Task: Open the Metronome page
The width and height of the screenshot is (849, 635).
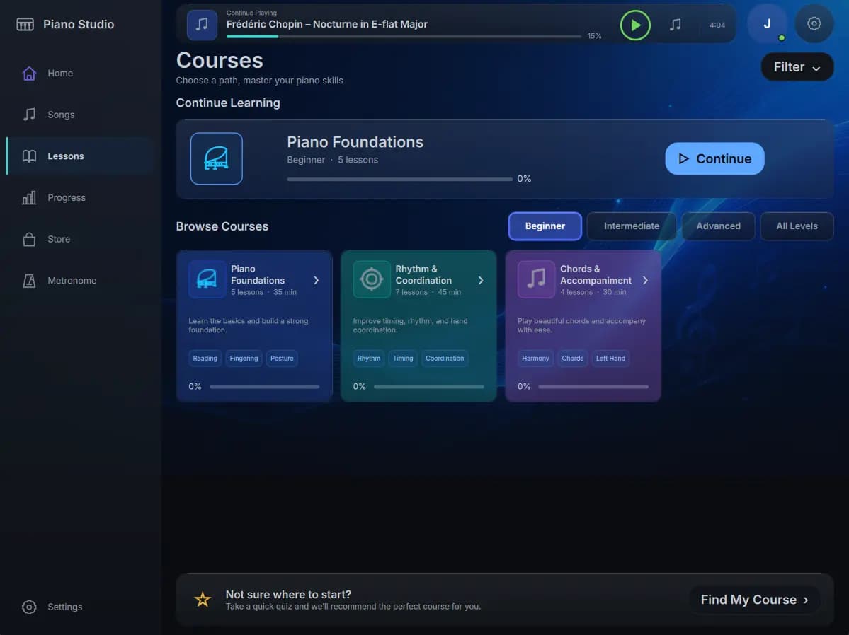Action: (x=81, y=280)
